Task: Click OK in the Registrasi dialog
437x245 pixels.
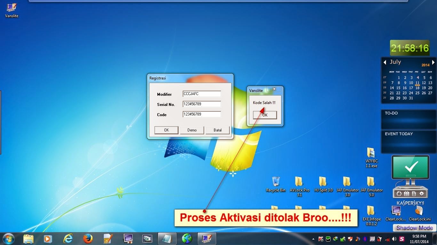Action: (166, 130)
